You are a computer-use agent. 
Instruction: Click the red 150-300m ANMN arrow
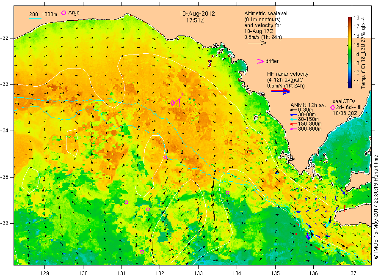pyautogui.click(x=294, y=124)
